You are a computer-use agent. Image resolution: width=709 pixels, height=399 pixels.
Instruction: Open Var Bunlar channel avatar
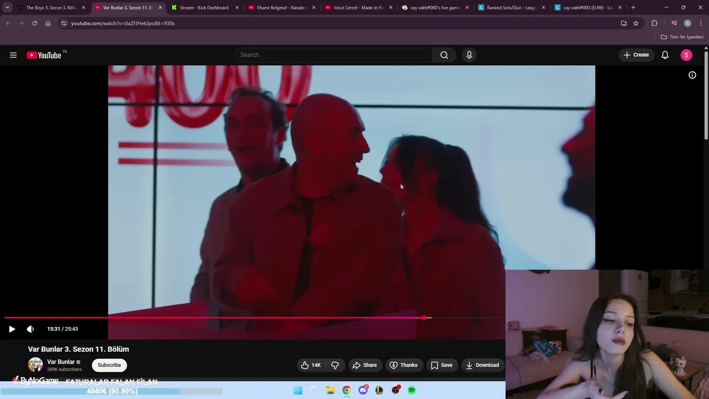(x=35, y=365)
